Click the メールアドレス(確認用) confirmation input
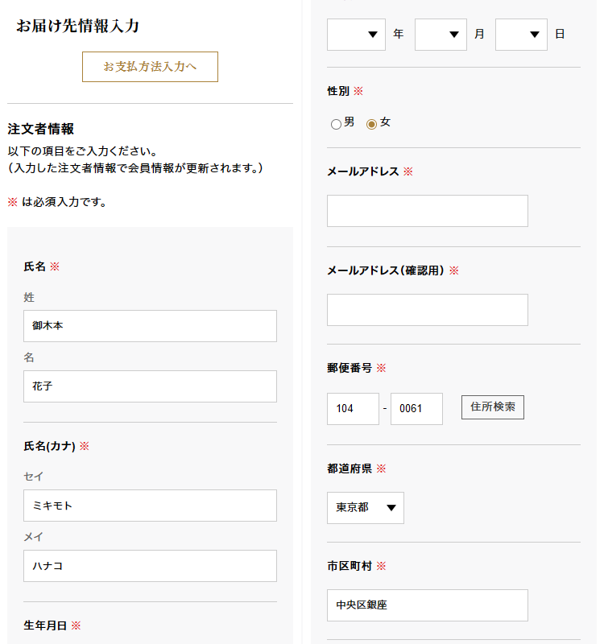The height and width of the screenshot is (644, 604). click(427, 310)
